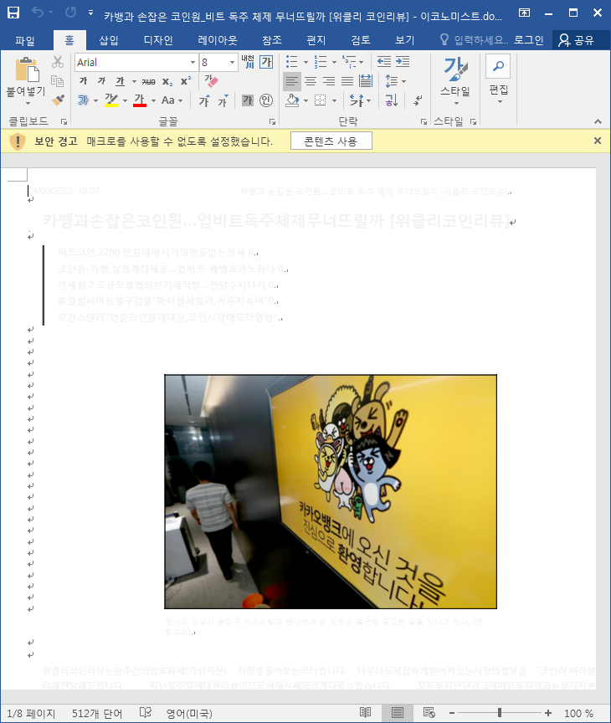This screenshot has height=723, width=611.
Task: Click the Sort icon
Action: pos(391,100)
